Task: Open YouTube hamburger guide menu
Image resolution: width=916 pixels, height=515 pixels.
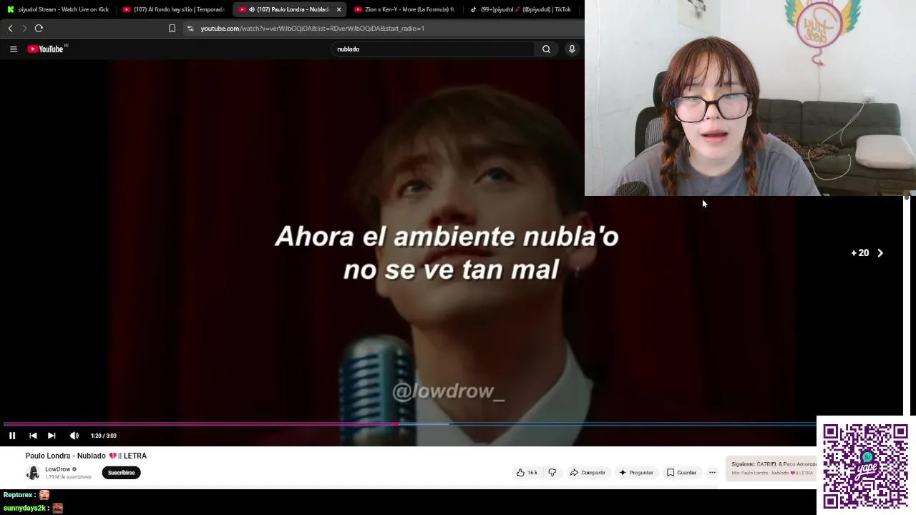Action: tap(13, 49)
